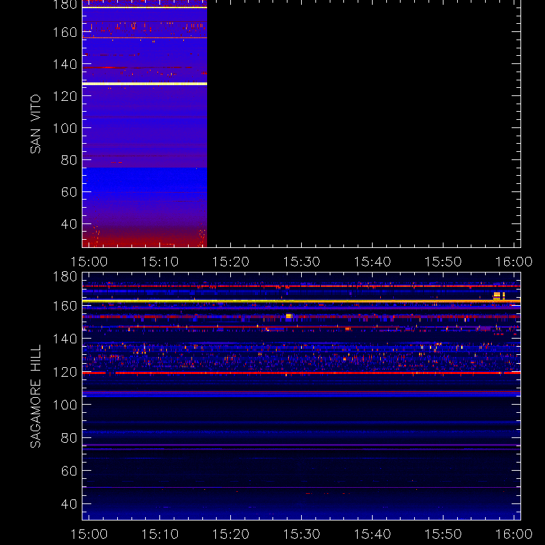The height and width of the screenshot is (545, 545).
Task: Click 15:00 time label under the Sagamore Hill plot
Action: tap(89, 534)
